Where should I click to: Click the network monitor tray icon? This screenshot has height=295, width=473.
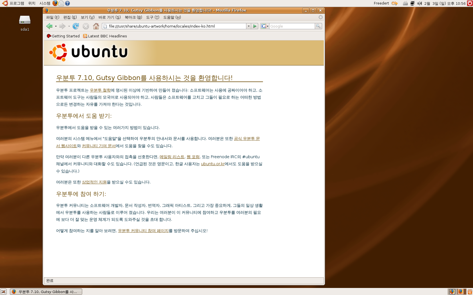(x=412, y=3)
